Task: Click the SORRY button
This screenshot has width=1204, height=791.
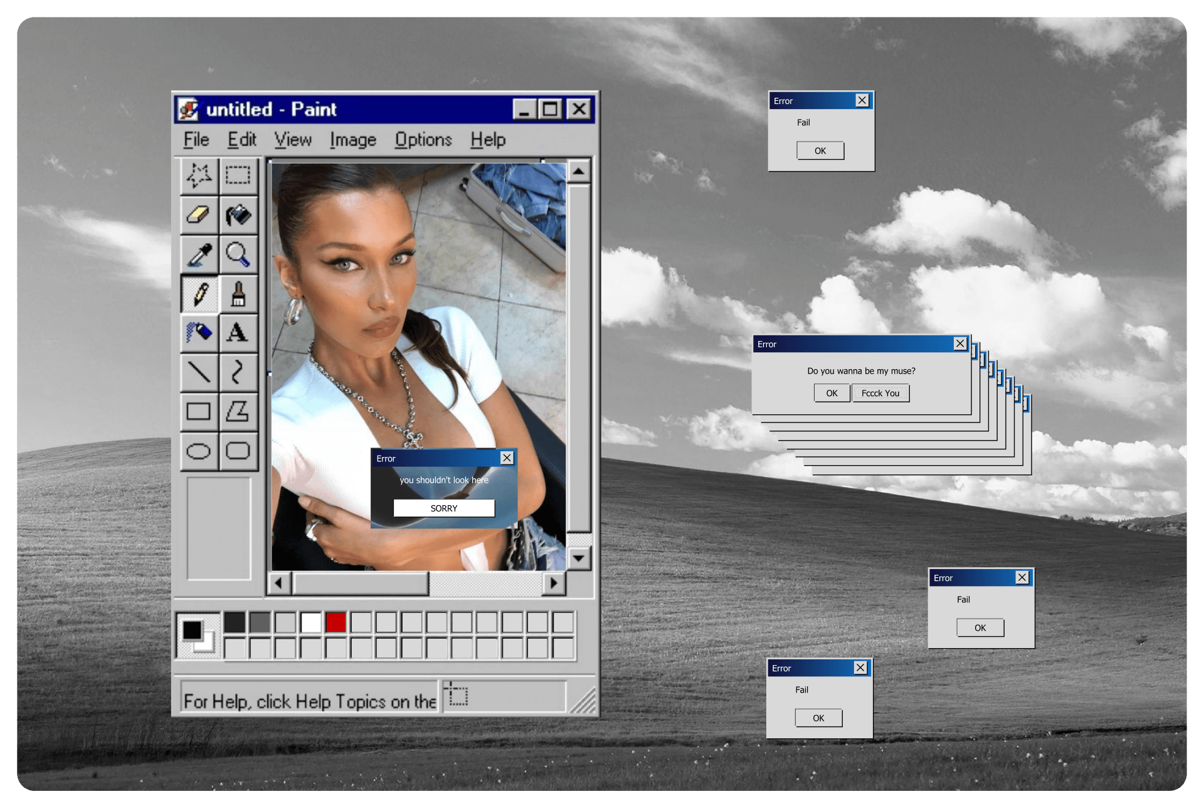Action: tap(444, 508)
